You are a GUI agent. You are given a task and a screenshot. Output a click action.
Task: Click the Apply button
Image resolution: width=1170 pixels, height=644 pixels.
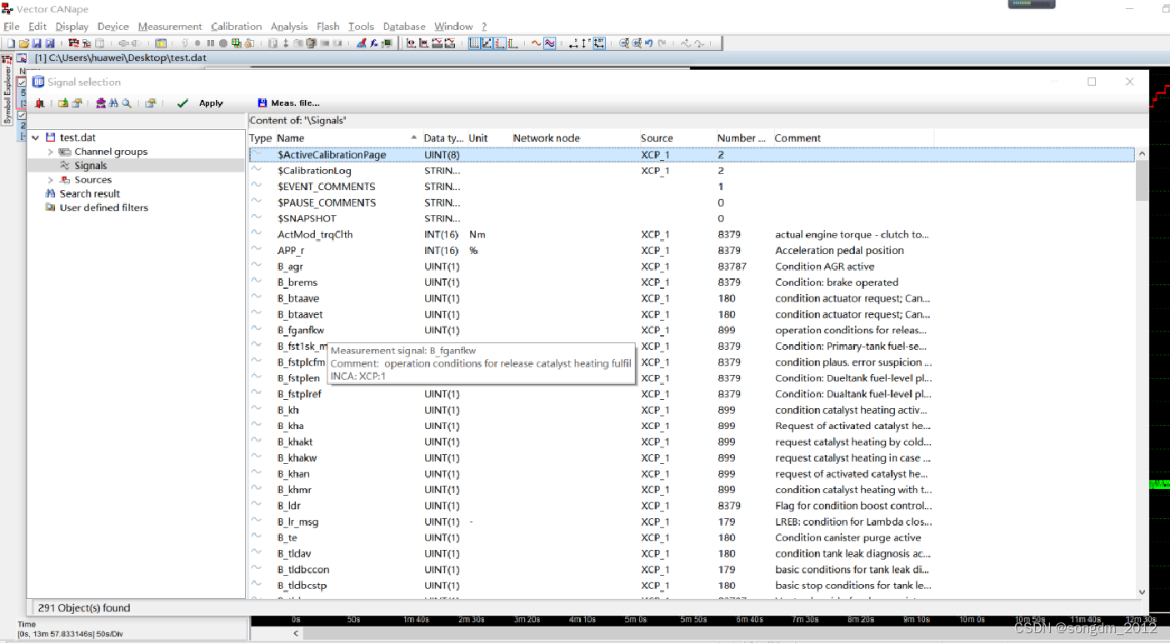(x=211, y=103)
